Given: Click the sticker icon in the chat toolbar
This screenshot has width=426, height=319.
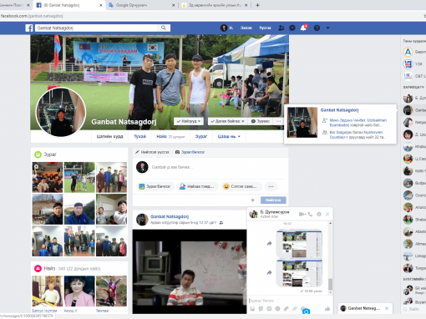Looking at the screenshot, I should pyautogui.click(x=261, y=308).
